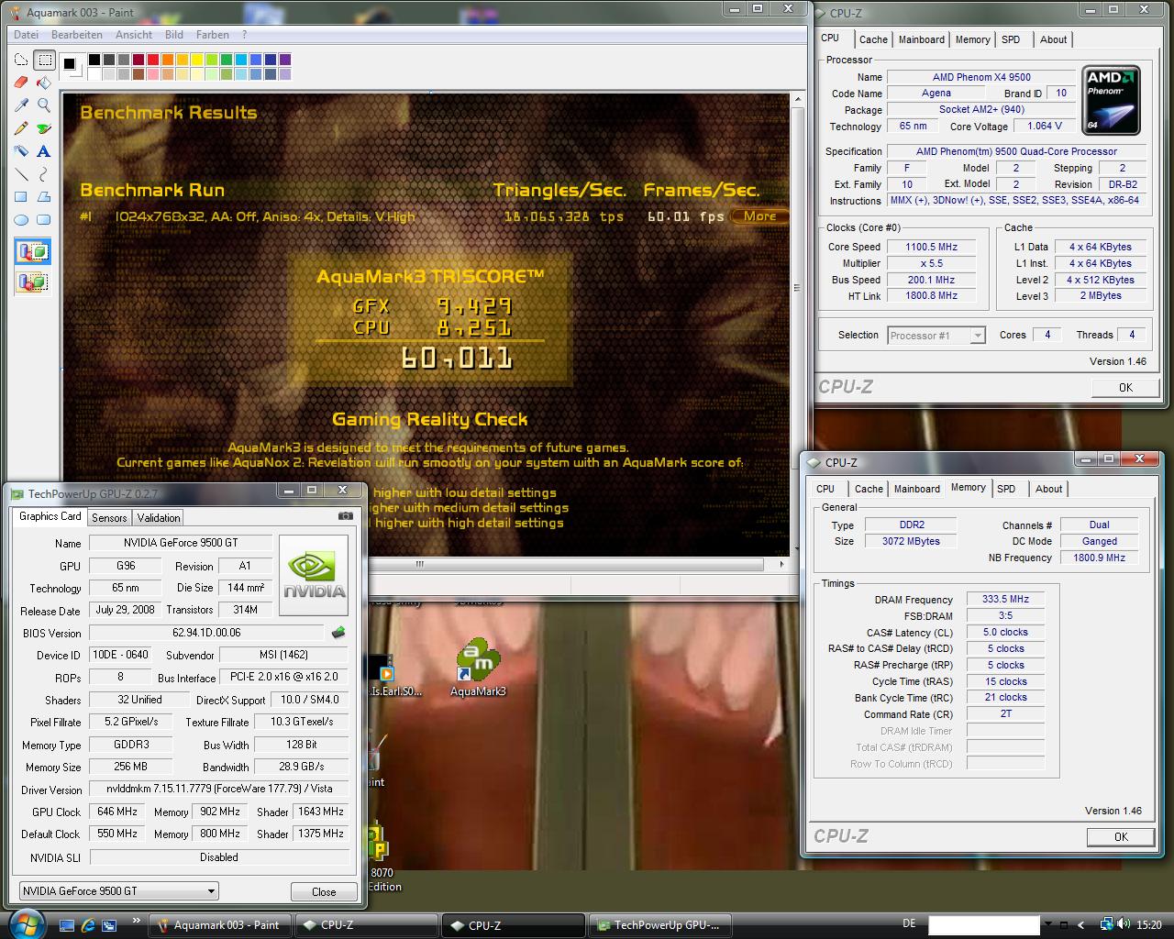
Task: Switch to Sensors tab in GPU-Z
Action: [x=109, y=518]
